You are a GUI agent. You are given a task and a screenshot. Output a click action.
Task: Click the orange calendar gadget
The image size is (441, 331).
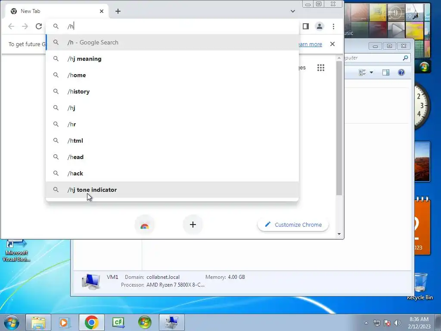click(x=422, y=226)
